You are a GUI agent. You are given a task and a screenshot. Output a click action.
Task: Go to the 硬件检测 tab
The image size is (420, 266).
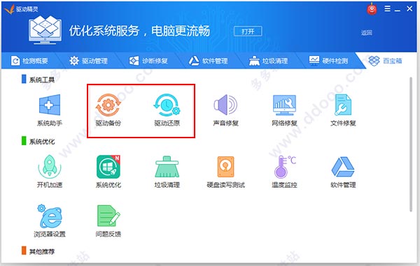coord(328,61)
